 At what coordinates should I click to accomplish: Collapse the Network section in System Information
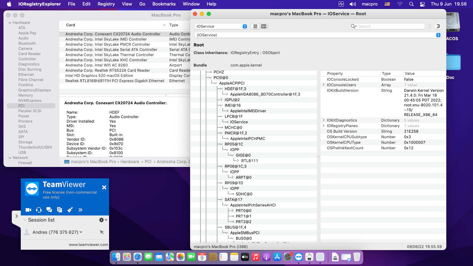click(x=10, y=158)
